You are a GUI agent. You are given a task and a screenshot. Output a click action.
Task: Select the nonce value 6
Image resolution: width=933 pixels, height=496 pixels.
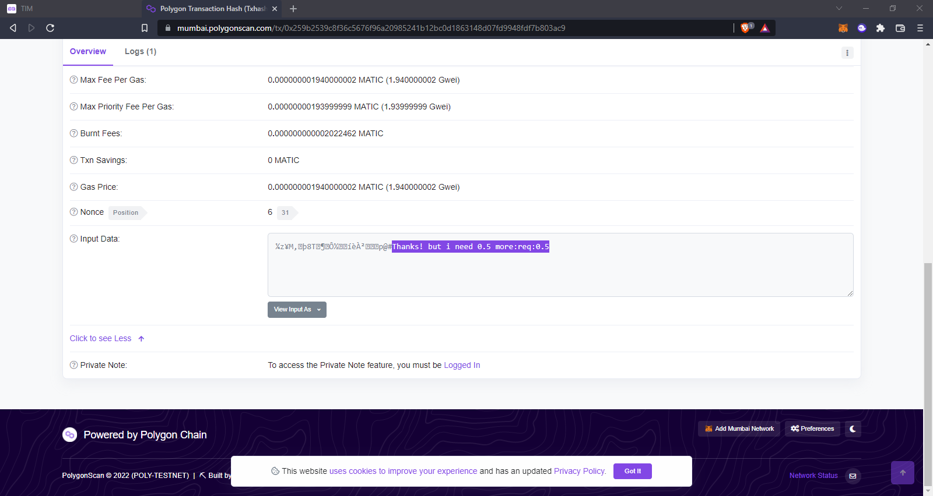coord(270,212)
